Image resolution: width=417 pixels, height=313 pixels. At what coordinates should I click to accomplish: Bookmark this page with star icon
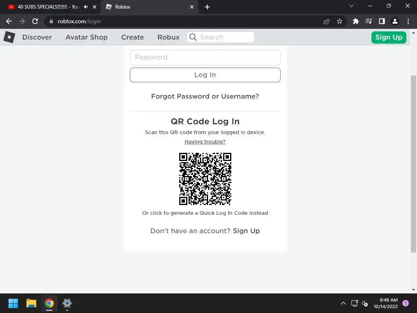(x=340, y=21)
